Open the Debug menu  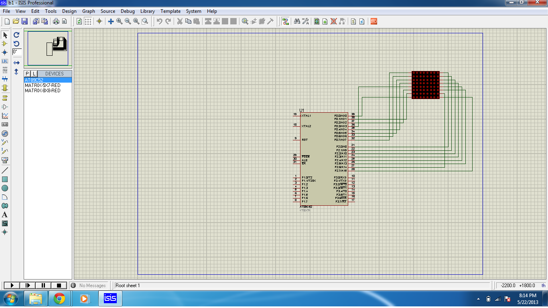pyautogui.click(x=128, y=11)
